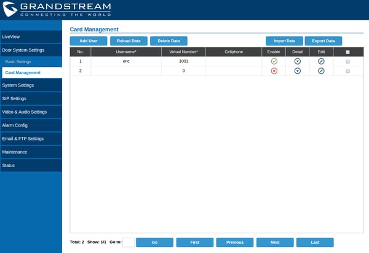369x253 pixels.
Task: Open System Settings in sidebar
Action: coord(31,85)
